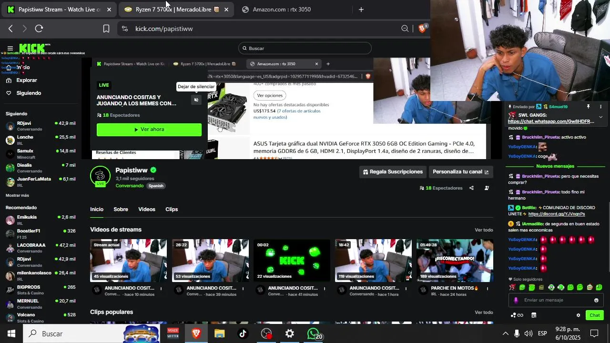Open the Discord invite link in chat
The width and height of the screenshot is (610, 343).
pos(557,214)
